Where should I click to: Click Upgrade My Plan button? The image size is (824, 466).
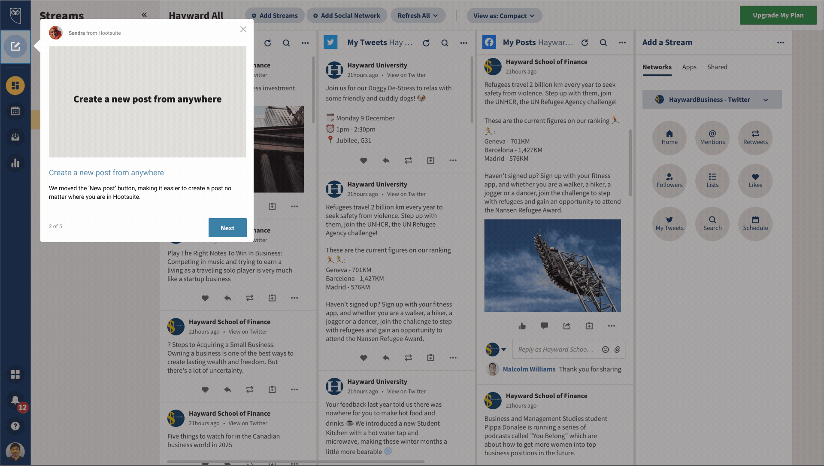click(x=778, y=15)
